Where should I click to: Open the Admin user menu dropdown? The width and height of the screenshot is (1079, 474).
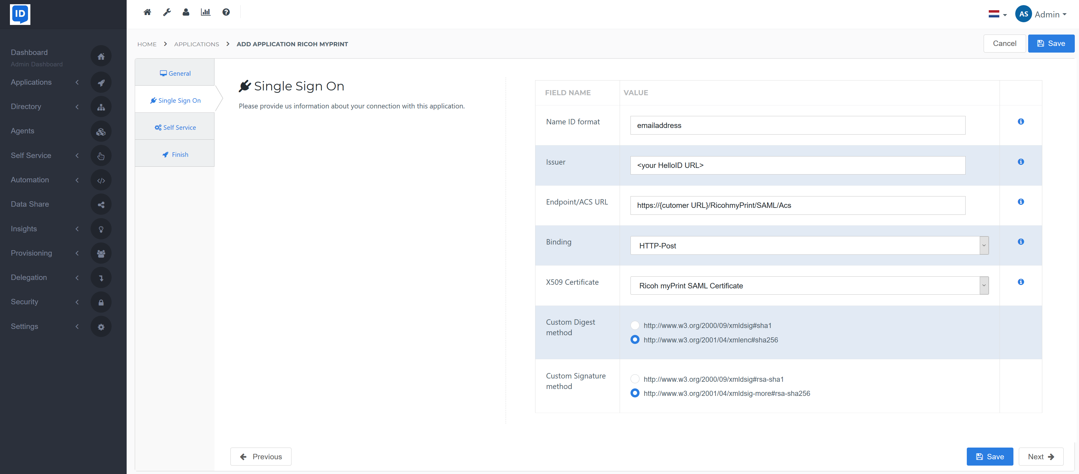coord(1050,14)
